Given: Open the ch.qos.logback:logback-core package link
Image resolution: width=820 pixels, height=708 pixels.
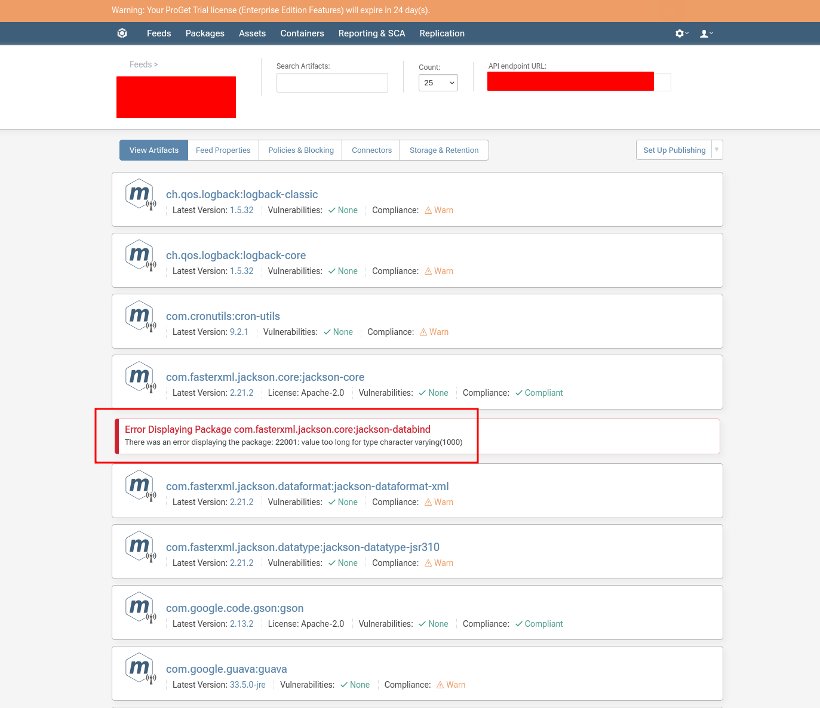Looking at the screenshot, I should (236, 256).
